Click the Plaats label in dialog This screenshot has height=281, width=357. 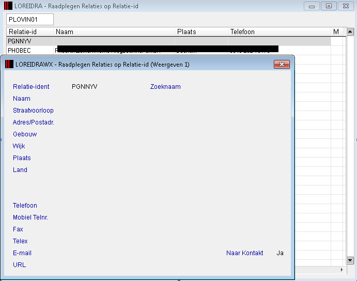(x=22, y=158)
